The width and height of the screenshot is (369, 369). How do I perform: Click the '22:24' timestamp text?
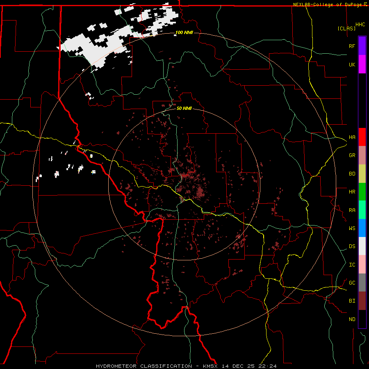[268, 366]
